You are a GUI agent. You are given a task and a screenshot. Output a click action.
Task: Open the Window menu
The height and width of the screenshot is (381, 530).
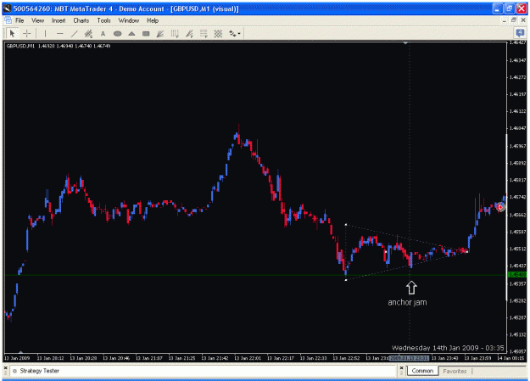(x=129, y=20)
